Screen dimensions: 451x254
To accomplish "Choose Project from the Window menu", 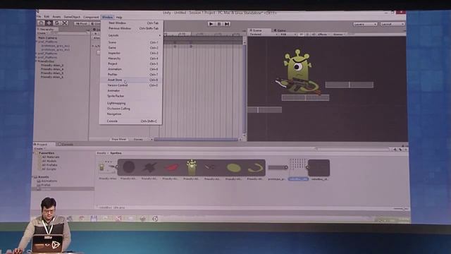I will point(131,64).
